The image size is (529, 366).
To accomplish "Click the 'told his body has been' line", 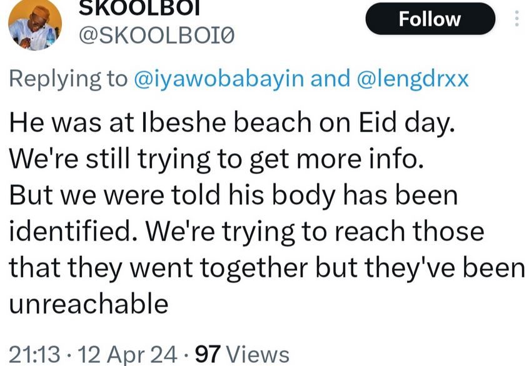I will [x=233, y=196].
